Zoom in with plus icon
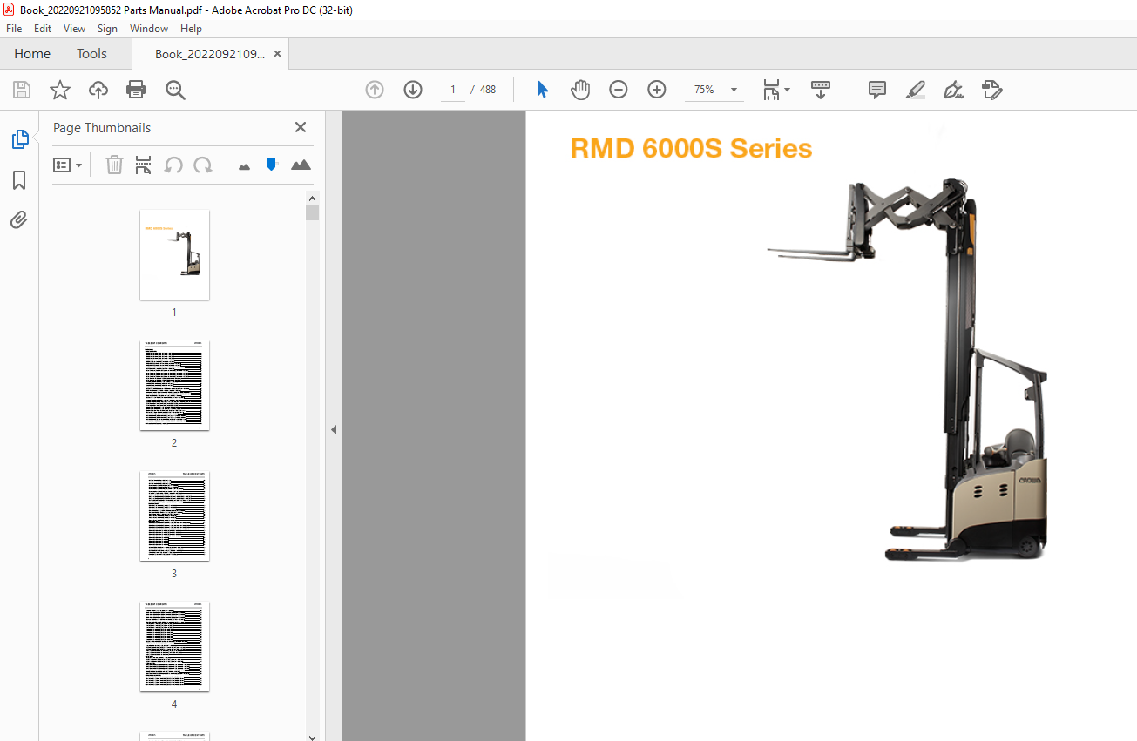 [657, 90]
